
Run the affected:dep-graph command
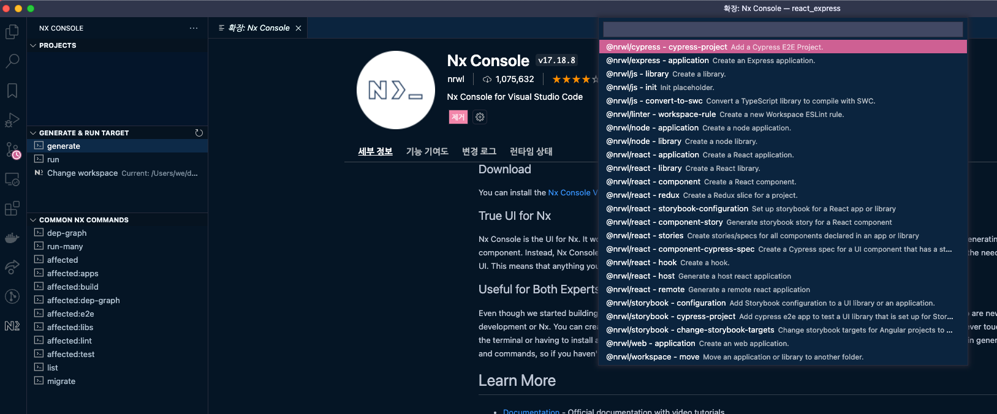pyautogui.click(x=118, y=300)
